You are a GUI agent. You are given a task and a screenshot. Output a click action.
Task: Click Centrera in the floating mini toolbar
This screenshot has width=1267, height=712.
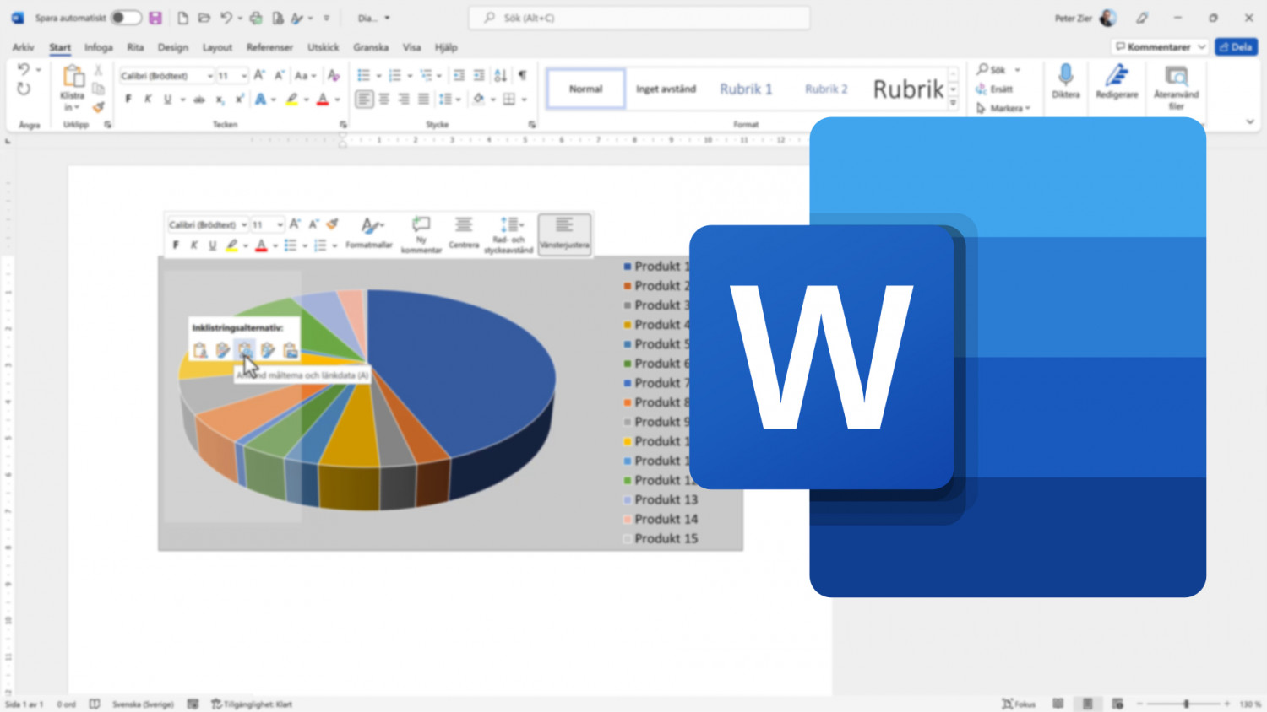pyautogui.click(x=463, y=233)
